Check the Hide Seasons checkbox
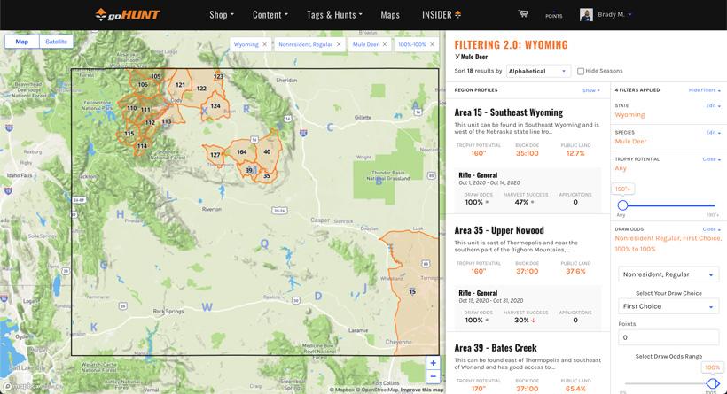This screenshot has height=394, width=727. point(581,71)
